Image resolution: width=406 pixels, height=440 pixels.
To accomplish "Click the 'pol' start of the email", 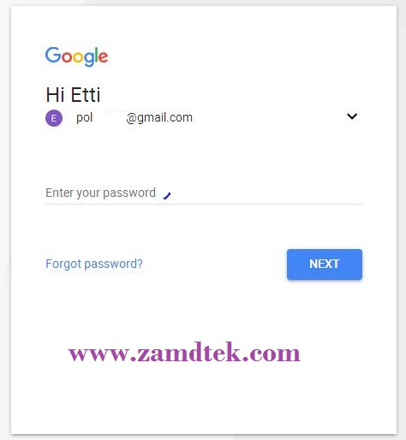I will click(84, 117).
